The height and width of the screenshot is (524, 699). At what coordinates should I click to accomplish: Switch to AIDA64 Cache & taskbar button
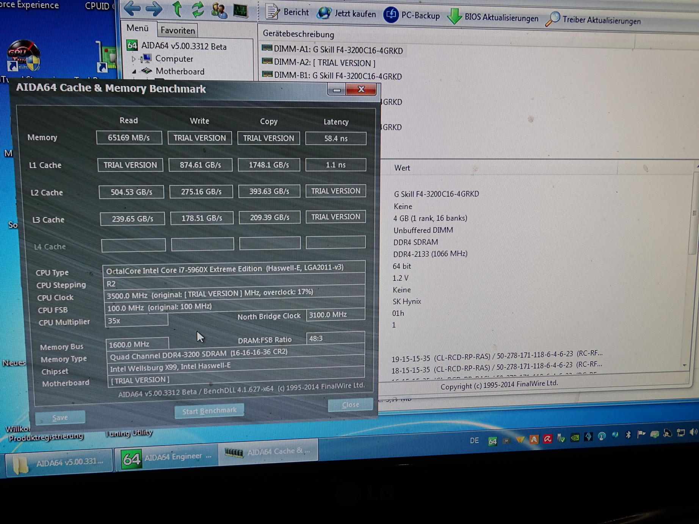pos(268,452)
